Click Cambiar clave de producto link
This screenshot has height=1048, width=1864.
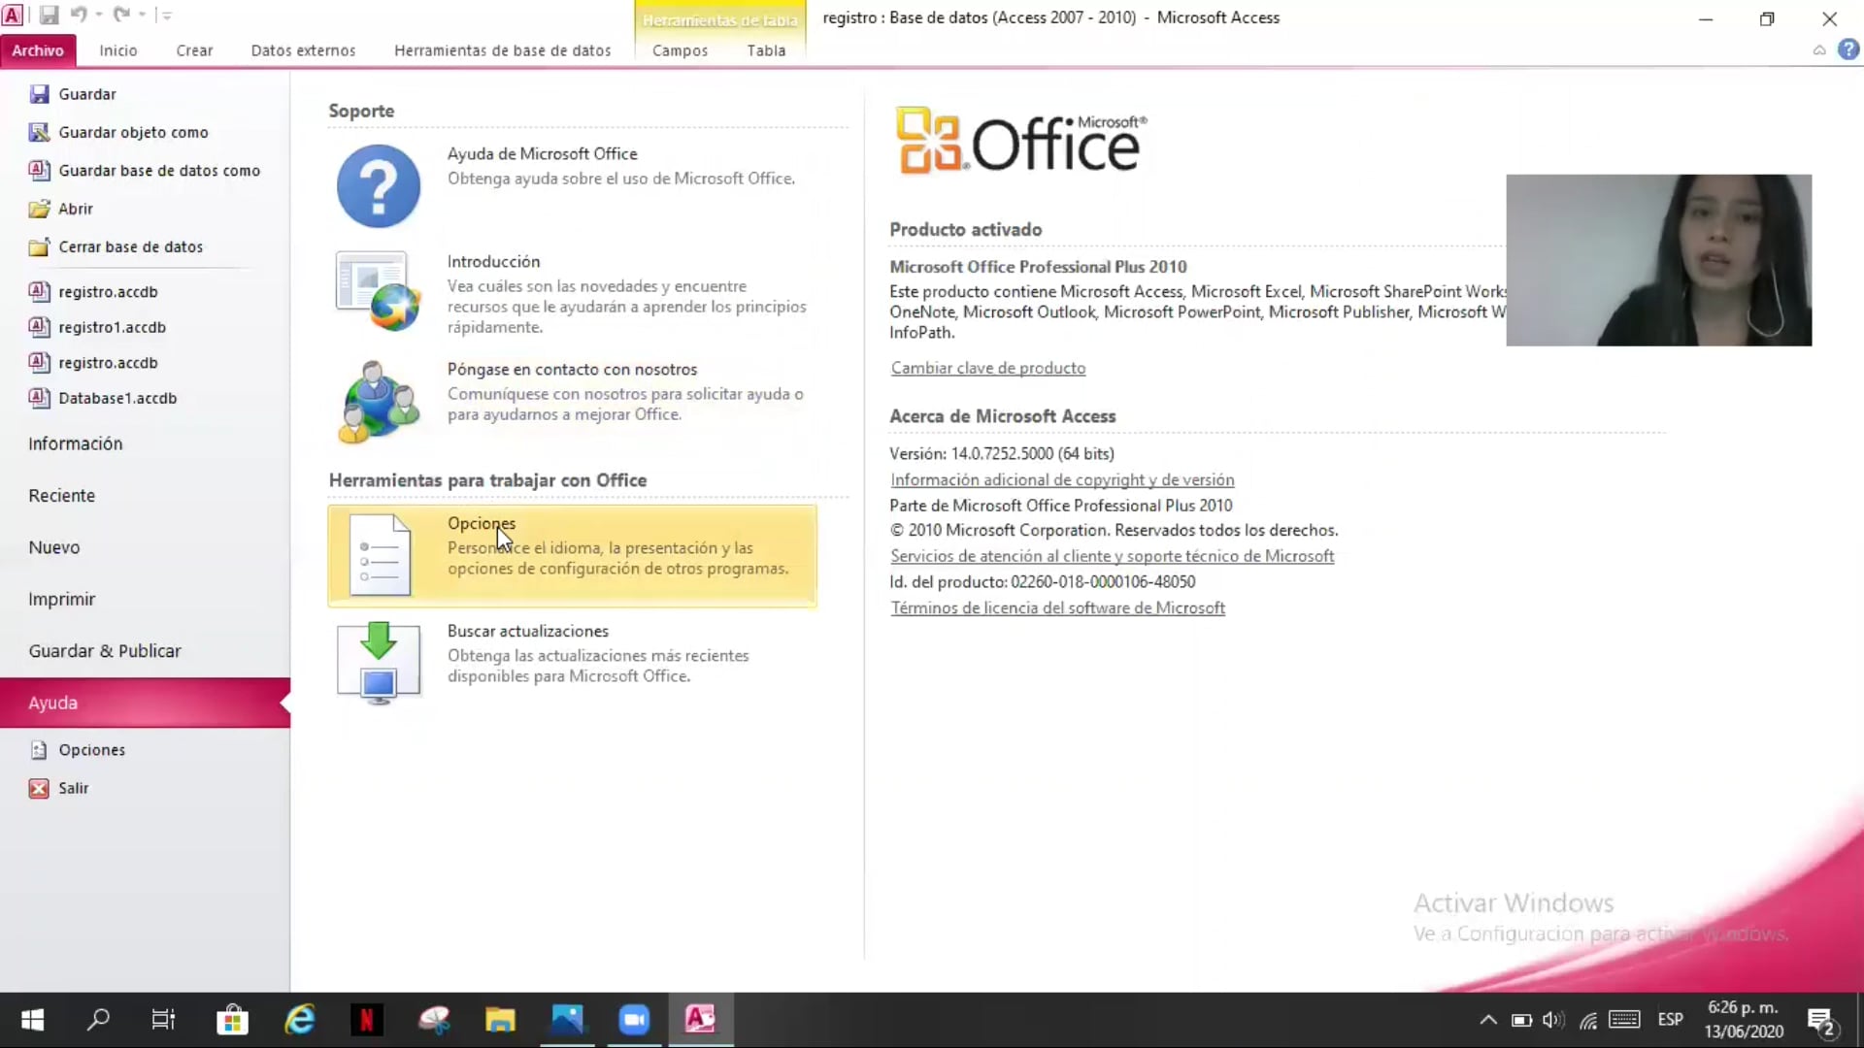pos(988,368)
